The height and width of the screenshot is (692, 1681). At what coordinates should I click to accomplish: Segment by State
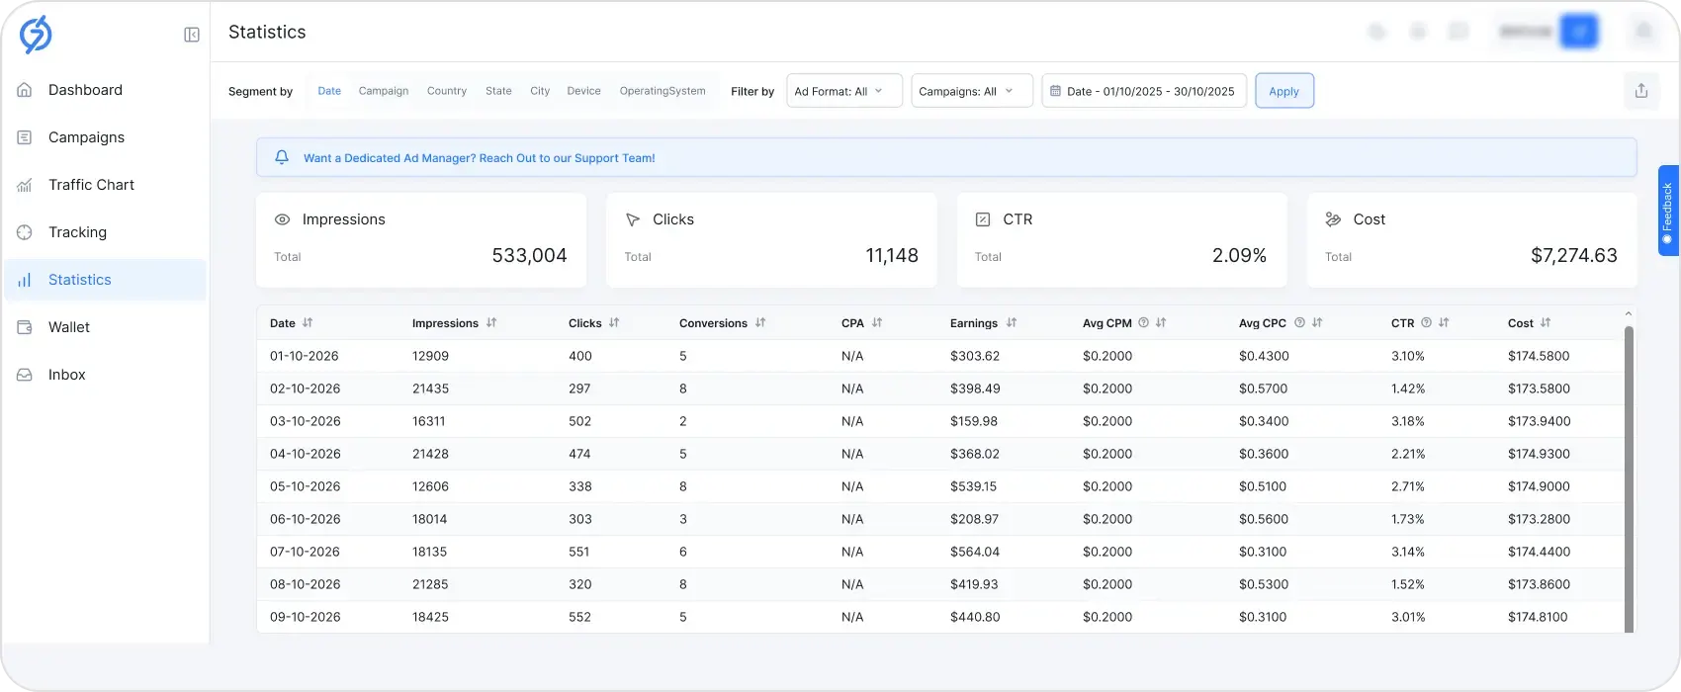498,91
